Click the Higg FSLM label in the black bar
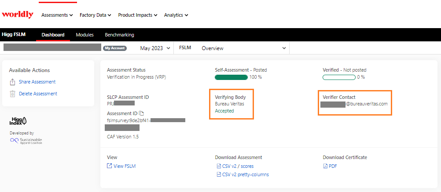Image resolution: width=441 pixels, height=192 pixels. (x=14, y=35)
